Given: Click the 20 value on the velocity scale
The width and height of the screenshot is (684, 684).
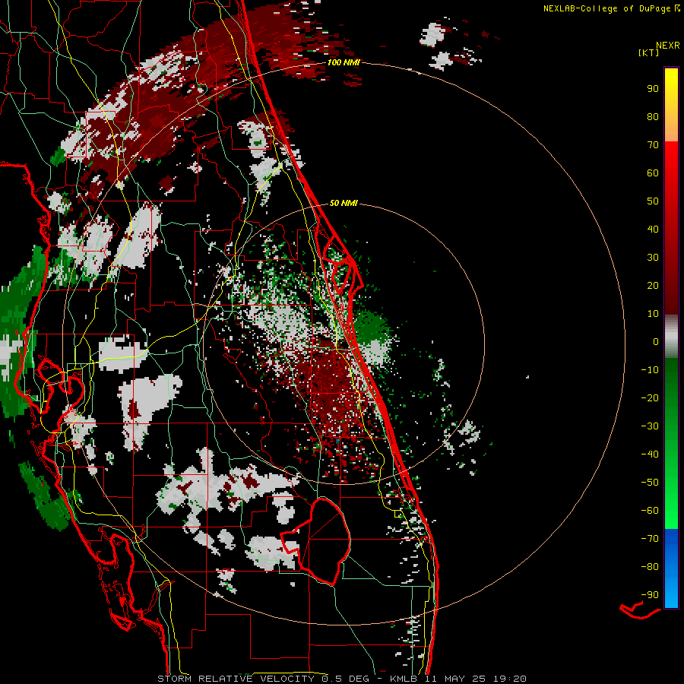Looking at the screenshot, I should 653,285.
